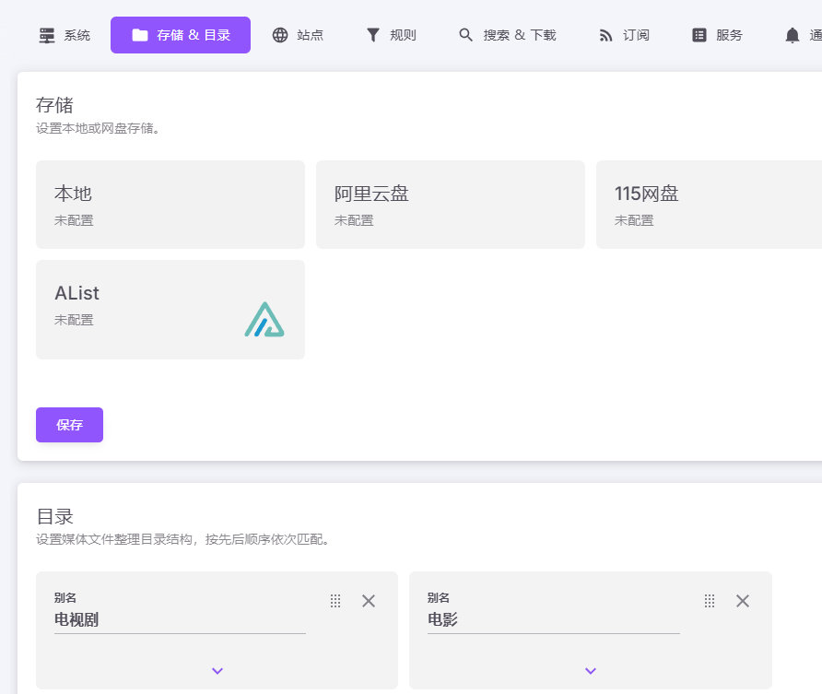Click 未配置 status under 阿里云盘
The height and width of the screenshot is (694, 822).
354,220
